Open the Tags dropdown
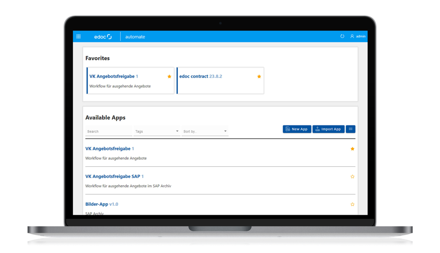440x253 pixels. coord(156,131)
